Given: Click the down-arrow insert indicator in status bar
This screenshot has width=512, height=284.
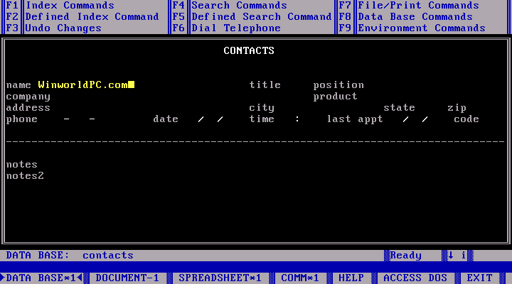Looking at the screenshot, I should (x=451, y=256).
